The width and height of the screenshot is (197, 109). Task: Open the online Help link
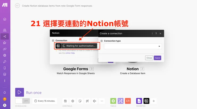pos(70,53)
